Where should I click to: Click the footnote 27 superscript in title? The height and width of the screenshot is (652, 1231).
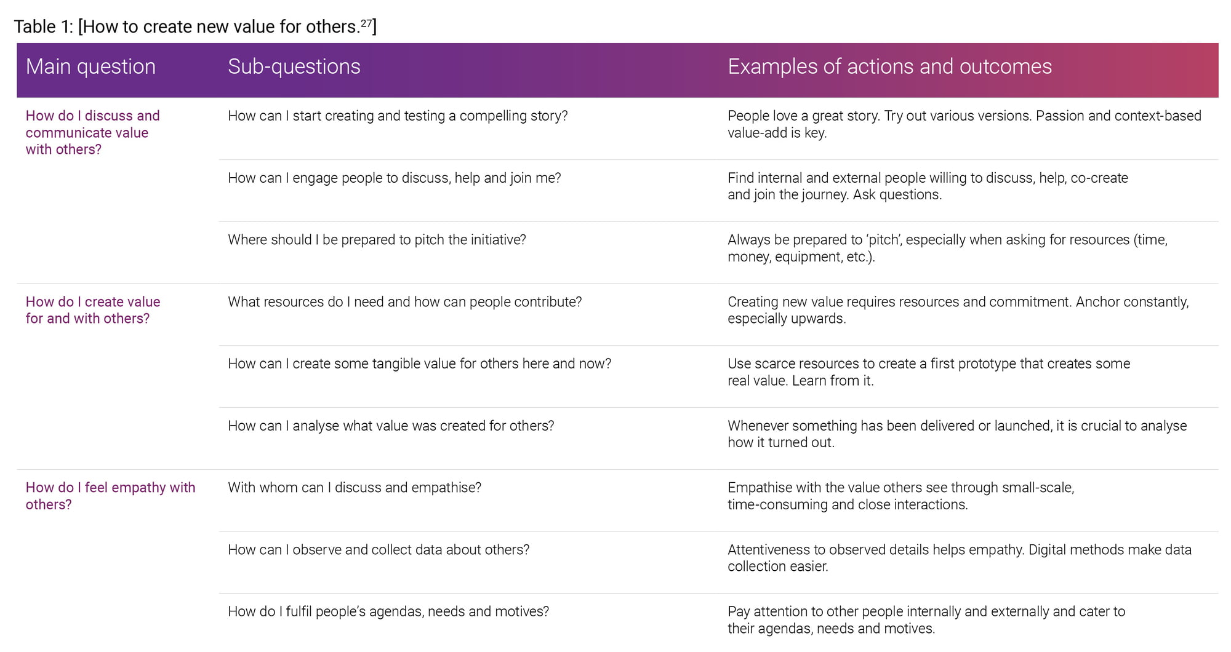pos(366,23)
